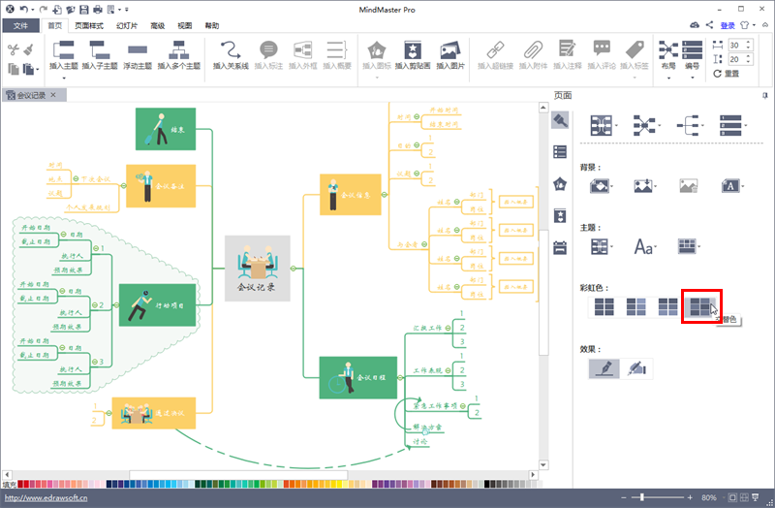Select Insert Relationship (插入关系线) tool
Image resolution: width=775 pixels, height=508 pixels.
pyautogui.click(x=231, y=55)
